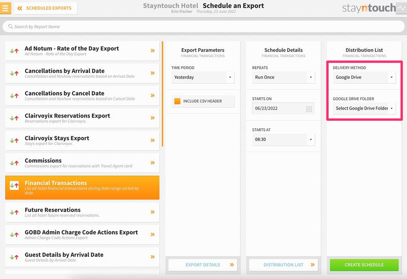Viewport: 407px width, 279px height.
Task: Toggle Include CSV Header checkbox
Action: (177, 101)
